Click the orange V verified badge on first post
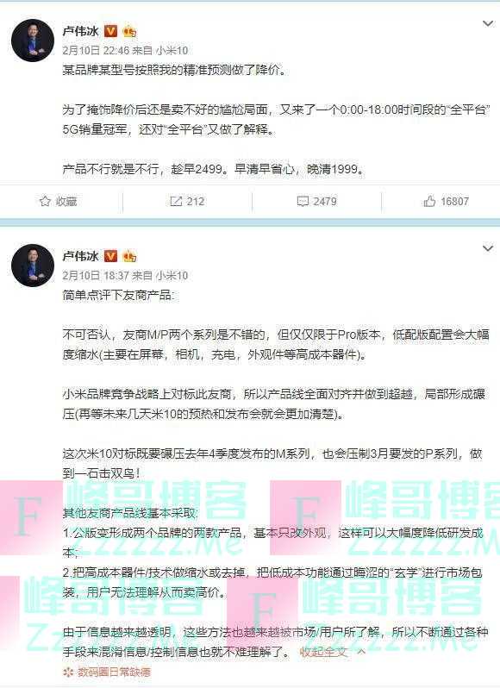 pos(110,31)
